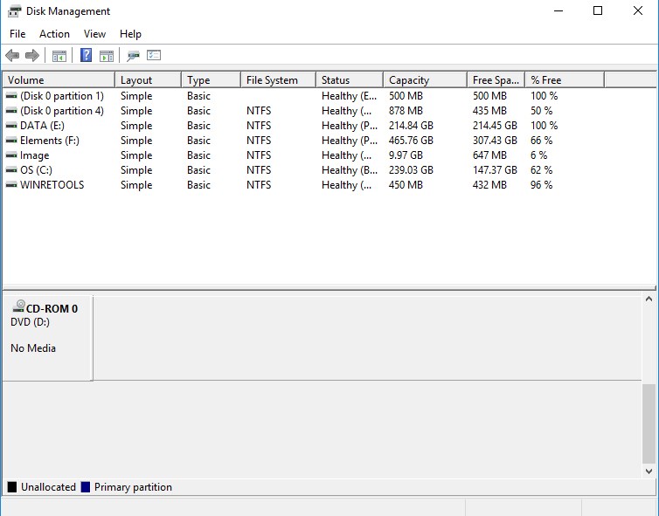The image size is (659, 516).
Task: Minimize the Disk Management window
Action: click(x=558, y=11)
